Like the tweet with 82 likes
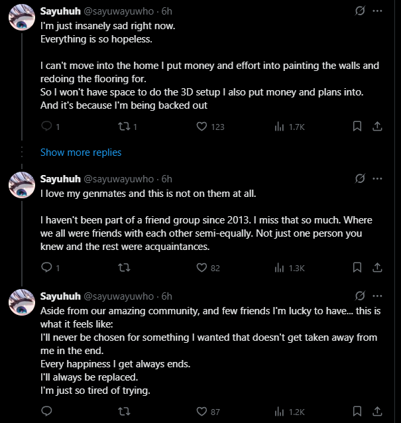Viewport: 401px width, 423px height. click(x=202, y=268)
